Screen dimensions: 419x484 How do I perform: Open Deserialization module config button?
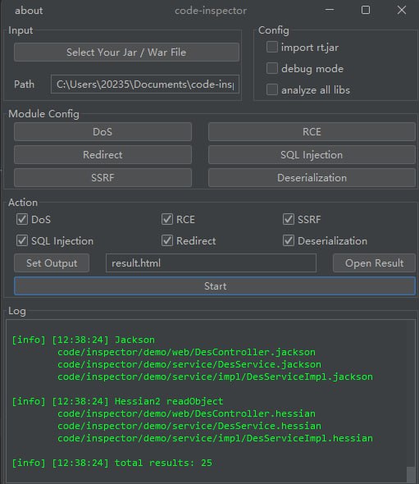tap(312, 177)
